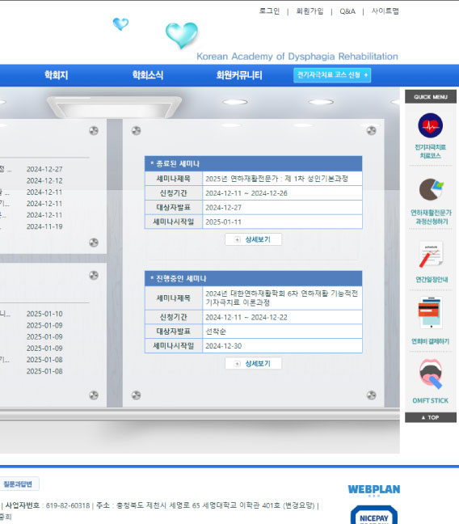The image size is (459, 524).
Task: Click the OMFT STICK text label
Action: tap(430, 400)
